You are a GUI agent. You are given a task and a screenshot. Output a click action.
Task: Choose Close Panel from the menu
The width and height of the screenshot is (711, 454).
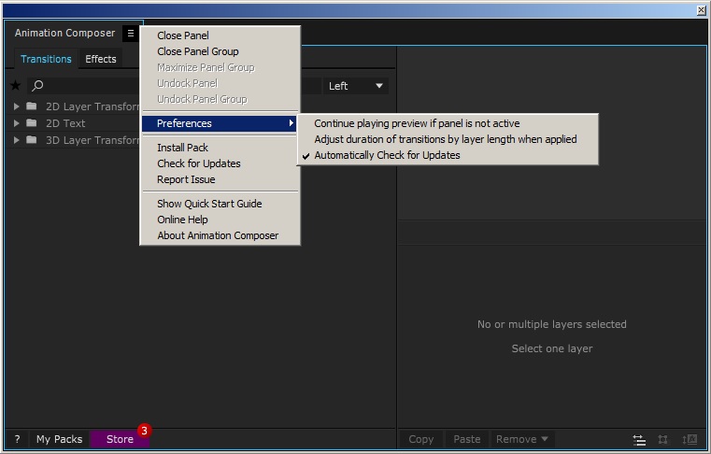pos(220,35)
